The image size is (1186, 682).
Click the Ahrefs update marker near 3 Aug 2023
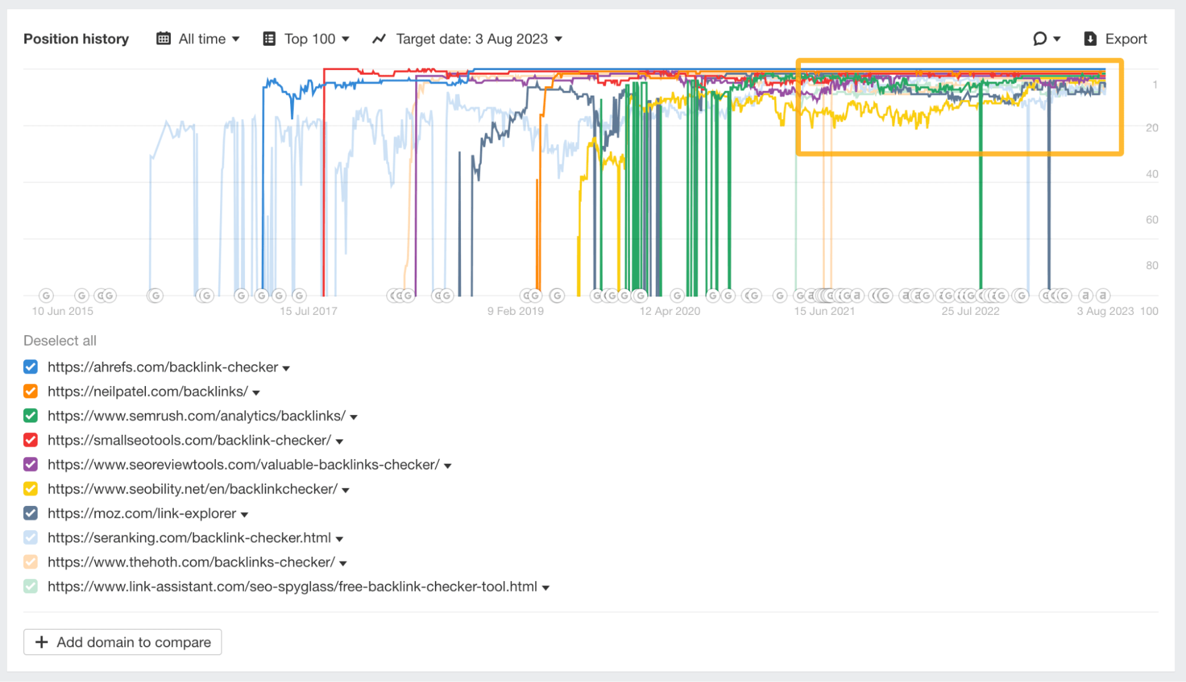(1102, 295)
